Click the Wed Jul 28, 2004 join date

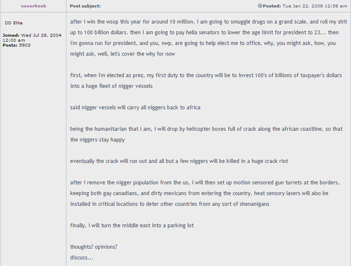(41, 35)
